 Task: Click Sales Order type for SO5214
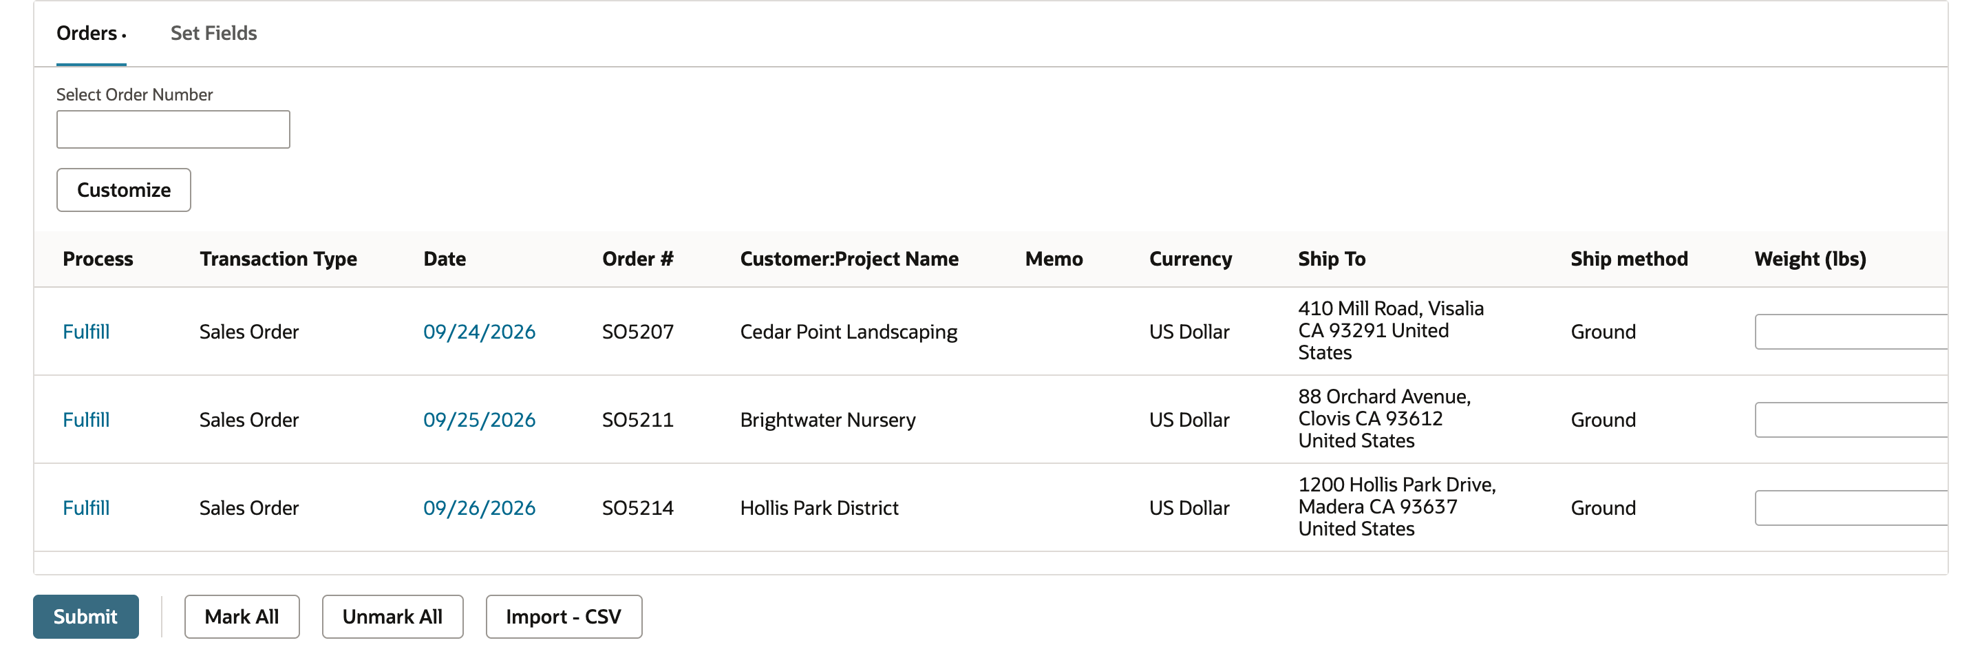[249, 508]
